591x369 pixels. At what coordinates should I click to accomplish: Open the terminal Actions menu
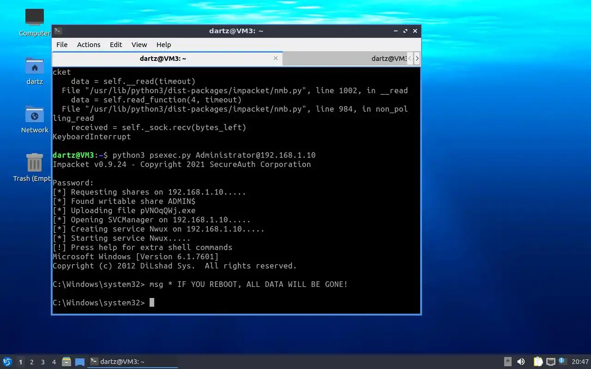(x=89, y=44)
